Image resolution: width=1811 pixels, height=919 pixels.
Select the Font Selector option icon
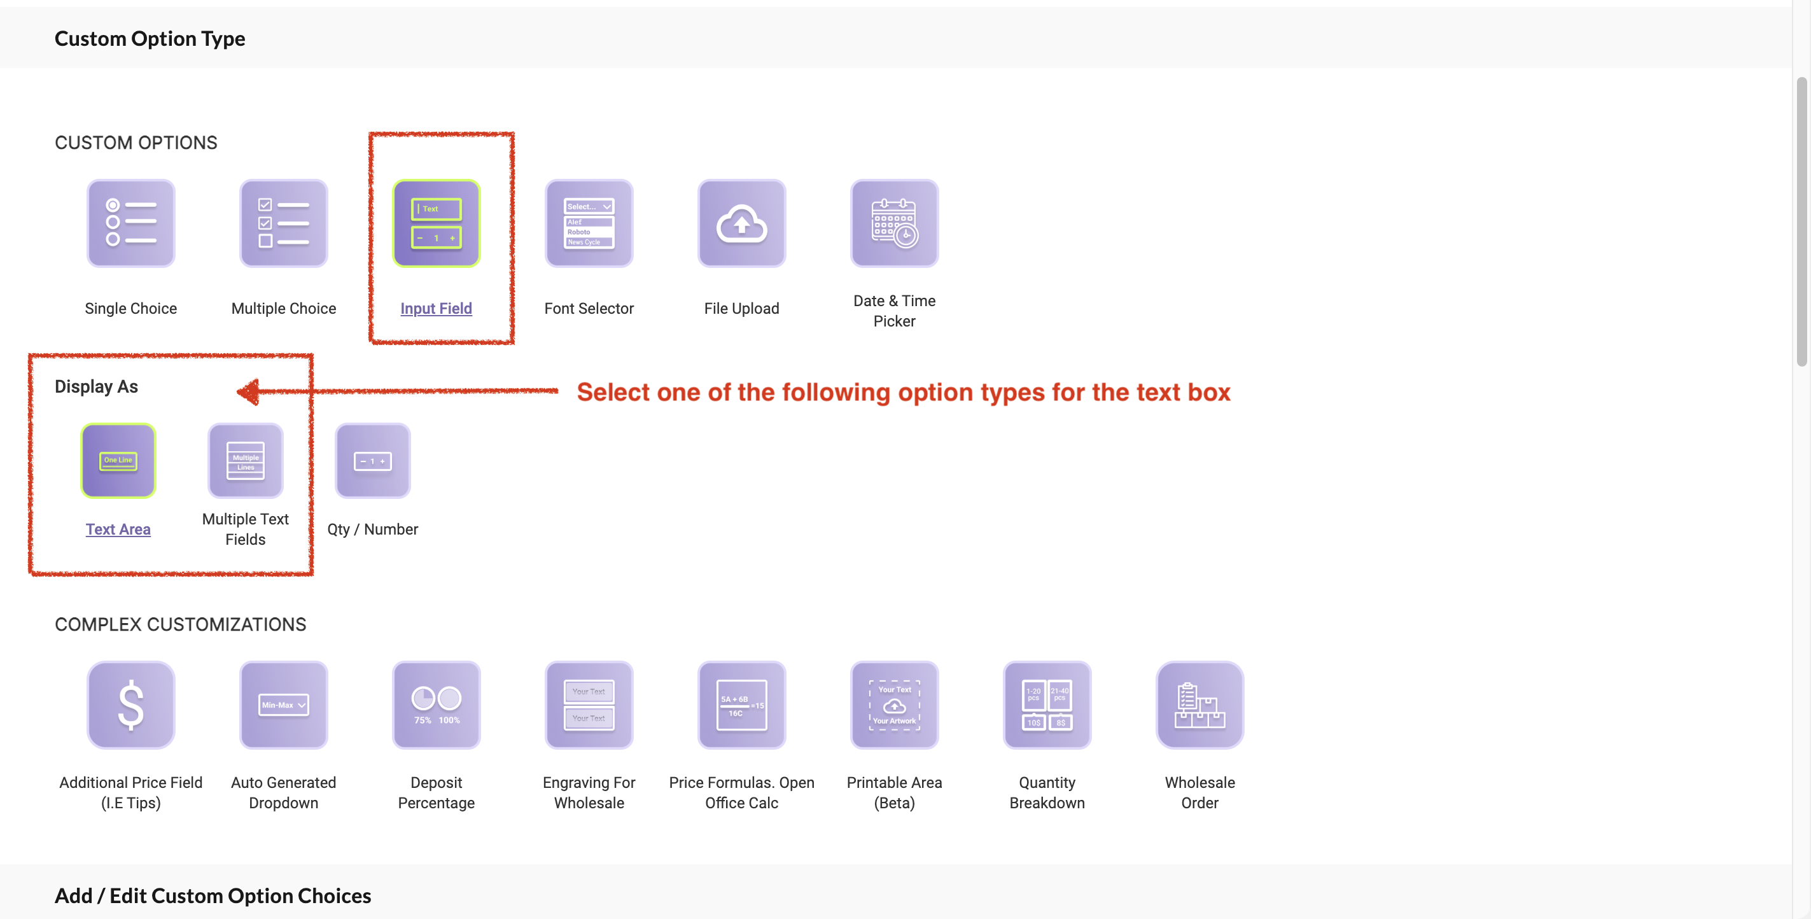click(589, 223)
